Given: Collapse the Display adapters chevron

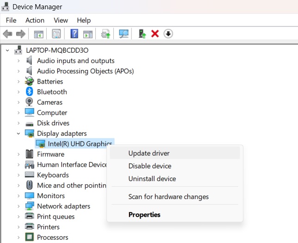Looking at the screenshot, I should [19, 134].
